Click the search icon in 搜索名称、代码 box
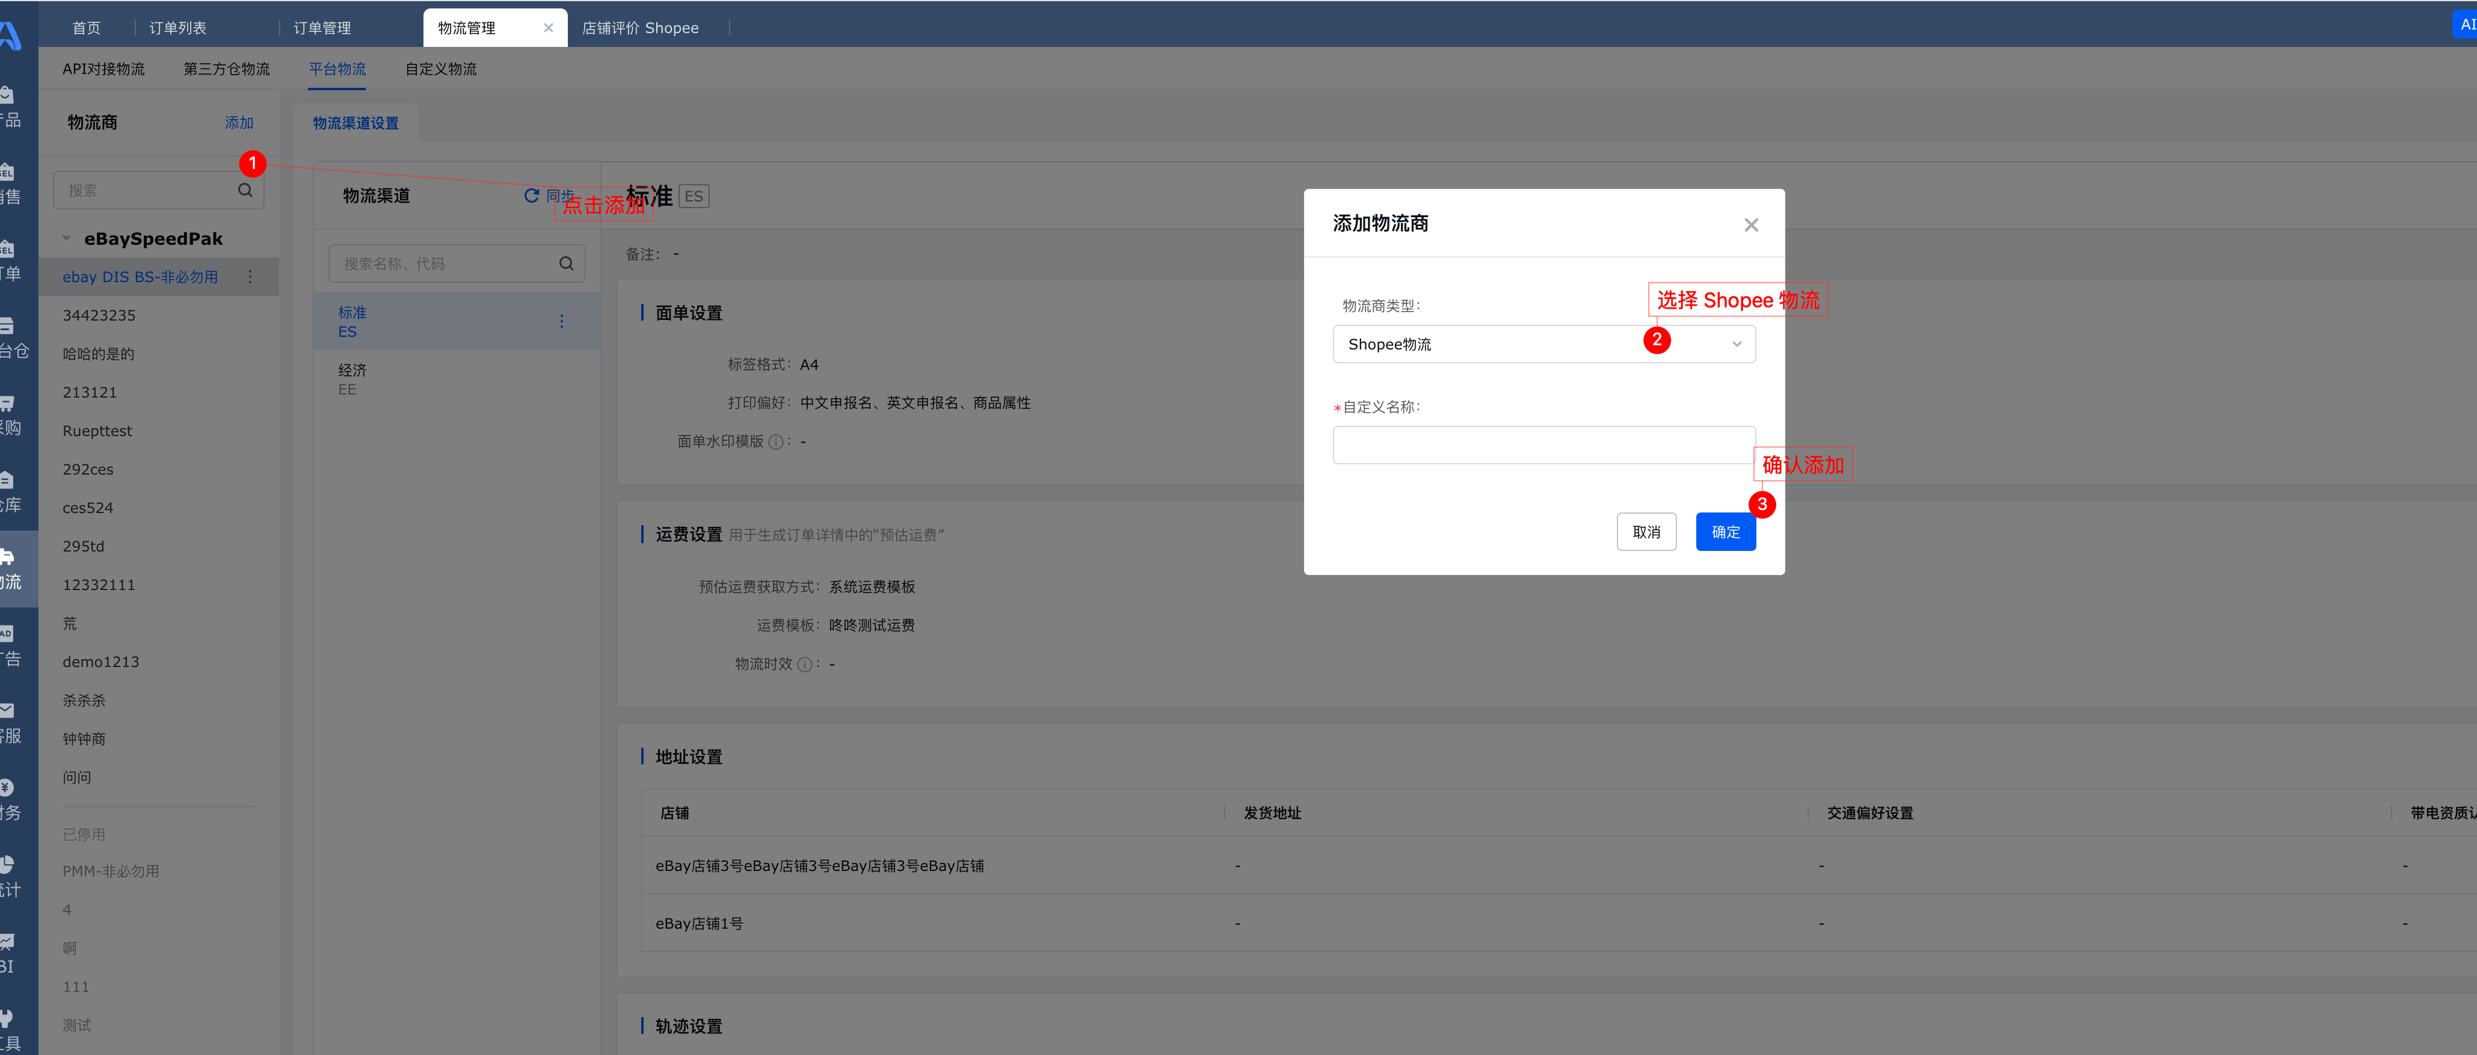 [565, 263]
